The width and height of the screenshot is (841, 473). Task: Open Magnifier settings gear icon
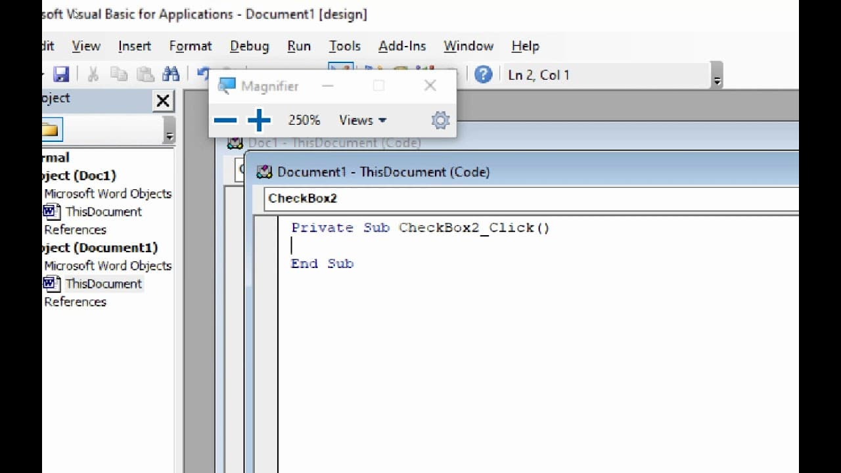(440, 120)
